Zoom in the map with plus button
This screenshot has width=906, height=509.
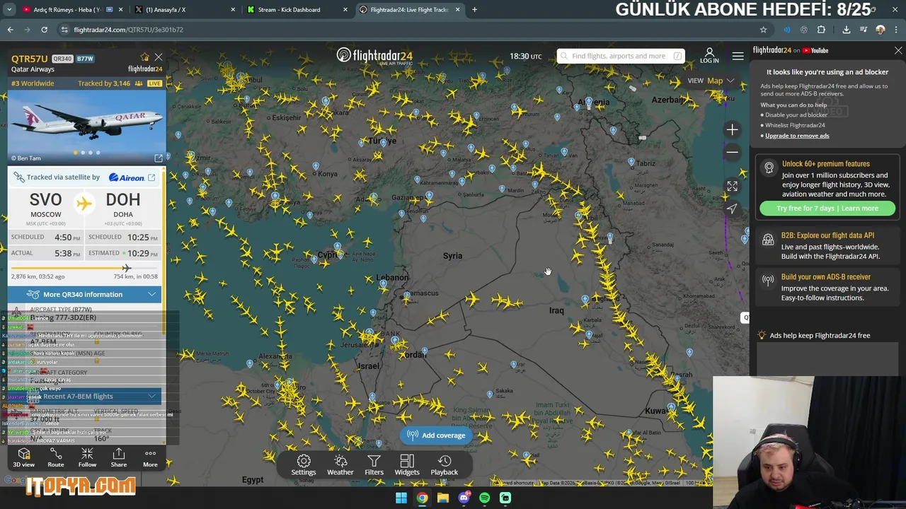pos(732,129)
